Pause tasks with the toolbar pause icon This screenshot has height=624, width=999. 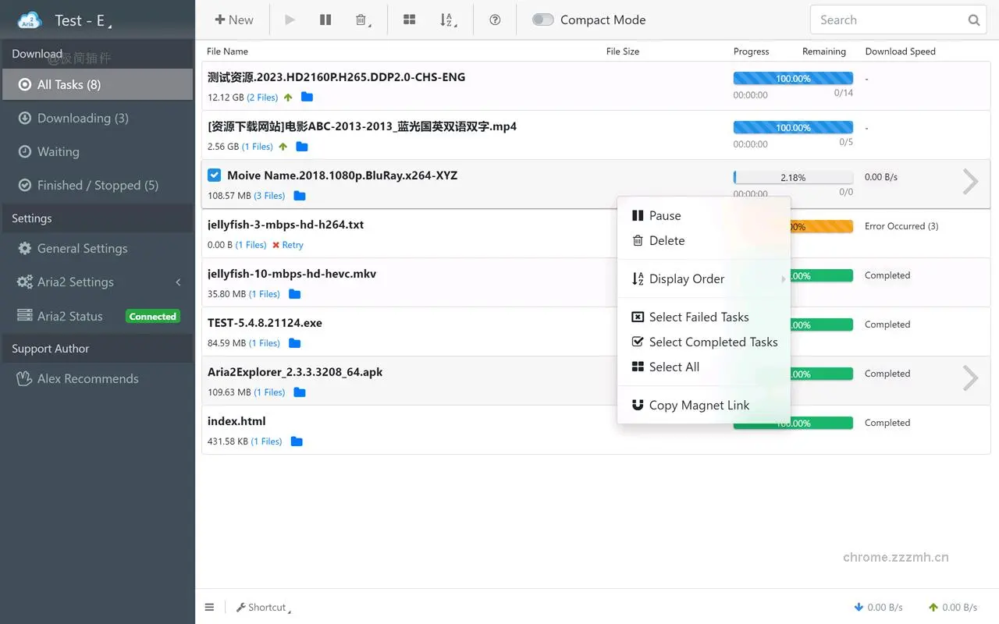point(325,20)
